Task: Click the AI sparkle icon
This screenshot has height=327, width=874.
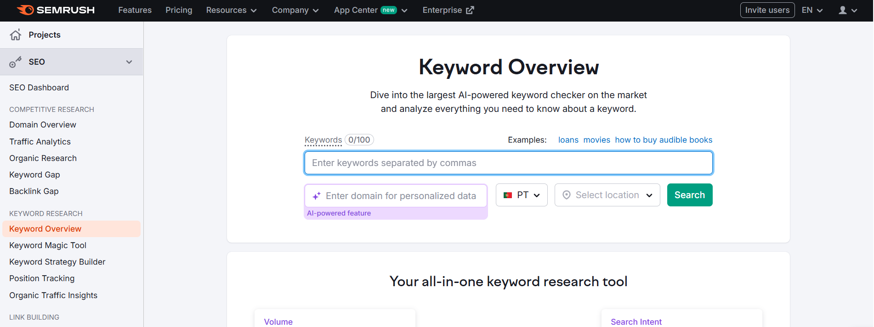Action: pos(317,196)
